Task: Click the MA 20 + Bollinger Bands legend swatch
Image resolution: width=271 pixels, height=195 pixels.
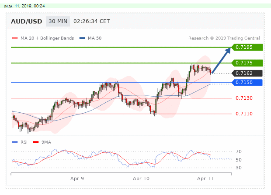Action: 15,38
